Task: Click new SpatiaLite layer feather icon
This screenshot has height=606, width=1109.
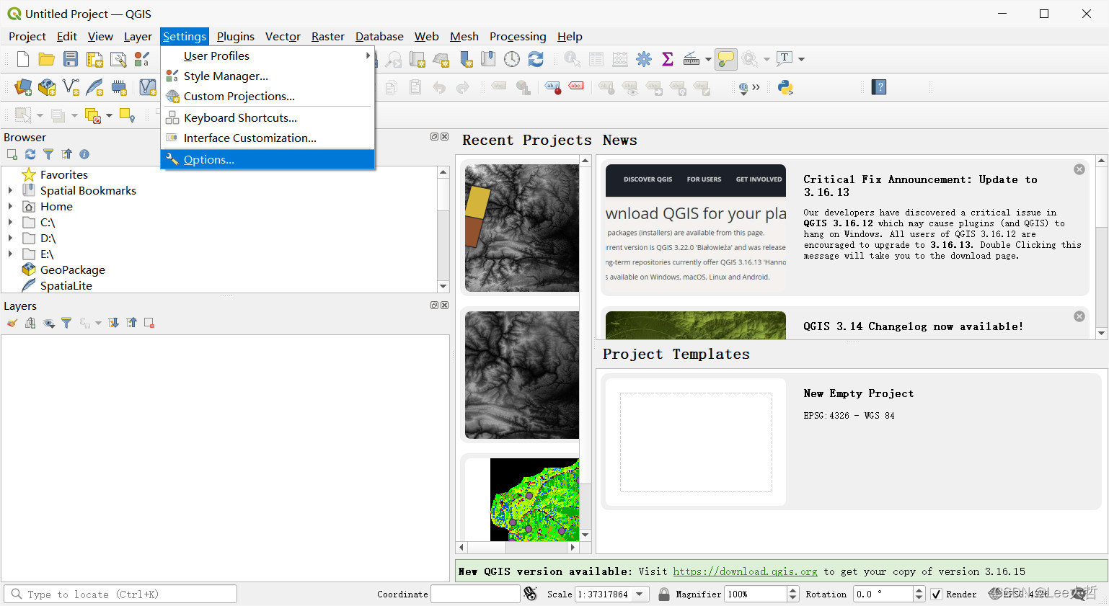Action: tap(94, 87)
